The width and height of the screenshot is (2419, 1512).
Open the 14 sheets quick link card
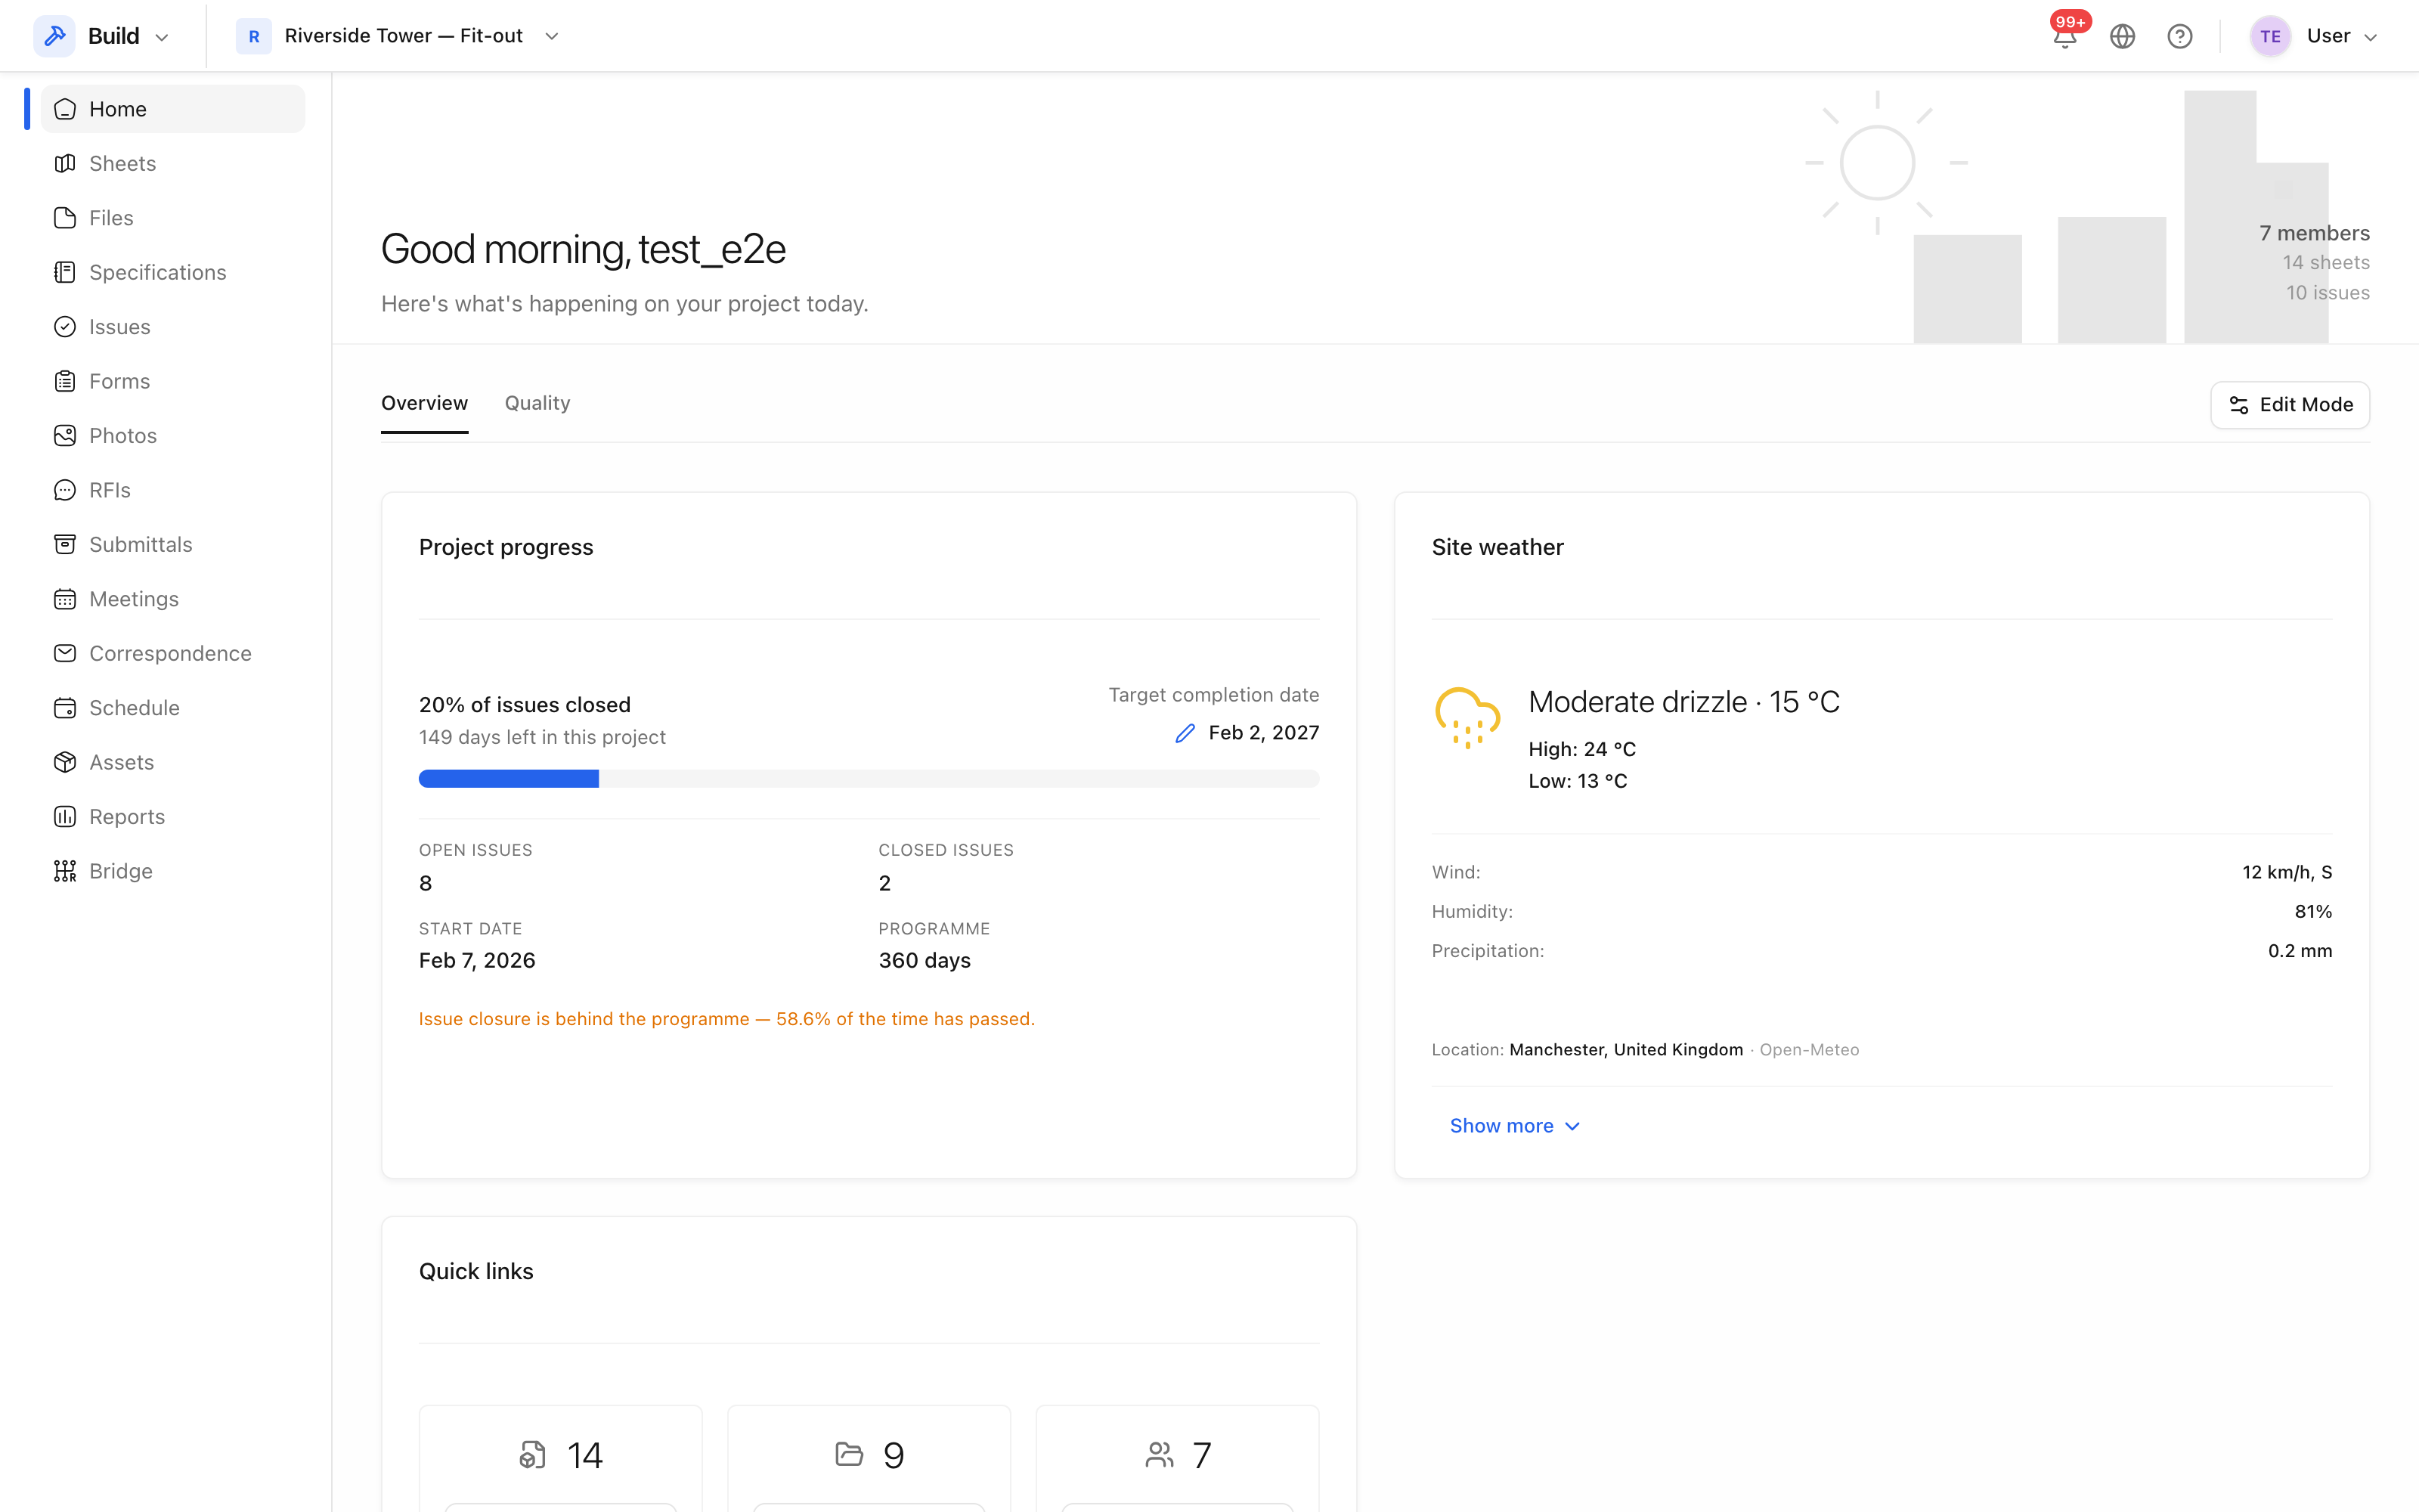[561, 1458]
